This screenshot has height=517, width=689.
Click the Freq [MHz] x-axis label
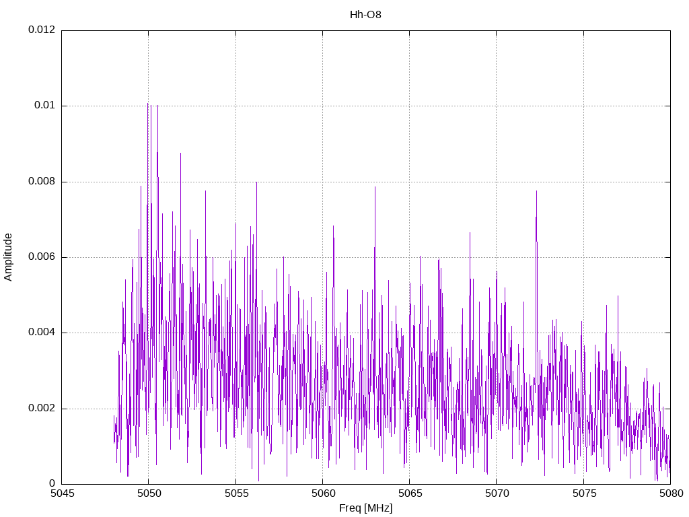[365, 508]
